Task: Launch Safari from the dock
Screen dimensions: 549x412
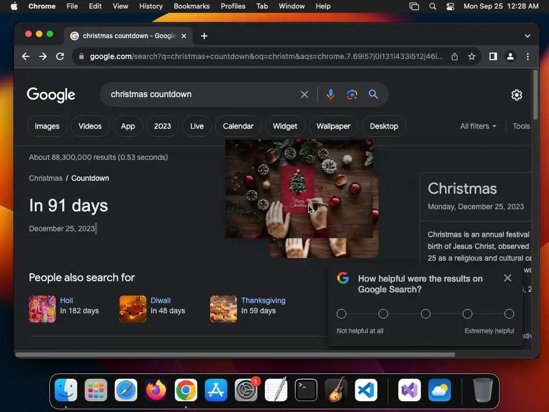Action: [126, 390]
